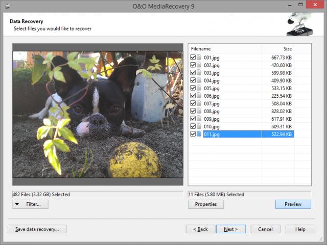The image size is (327, 245).
Task: Sort the list by the Filename column header
Action: [x=225, y=49]
